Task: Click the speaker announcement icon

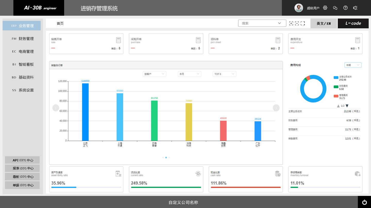Action: 355,8
